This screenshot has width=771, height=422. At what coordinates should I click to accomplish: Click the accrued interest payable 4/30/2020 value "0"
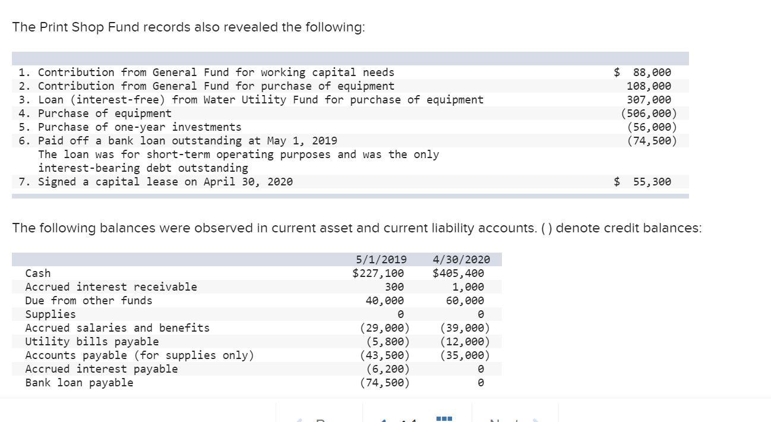[x=481, y=369]
